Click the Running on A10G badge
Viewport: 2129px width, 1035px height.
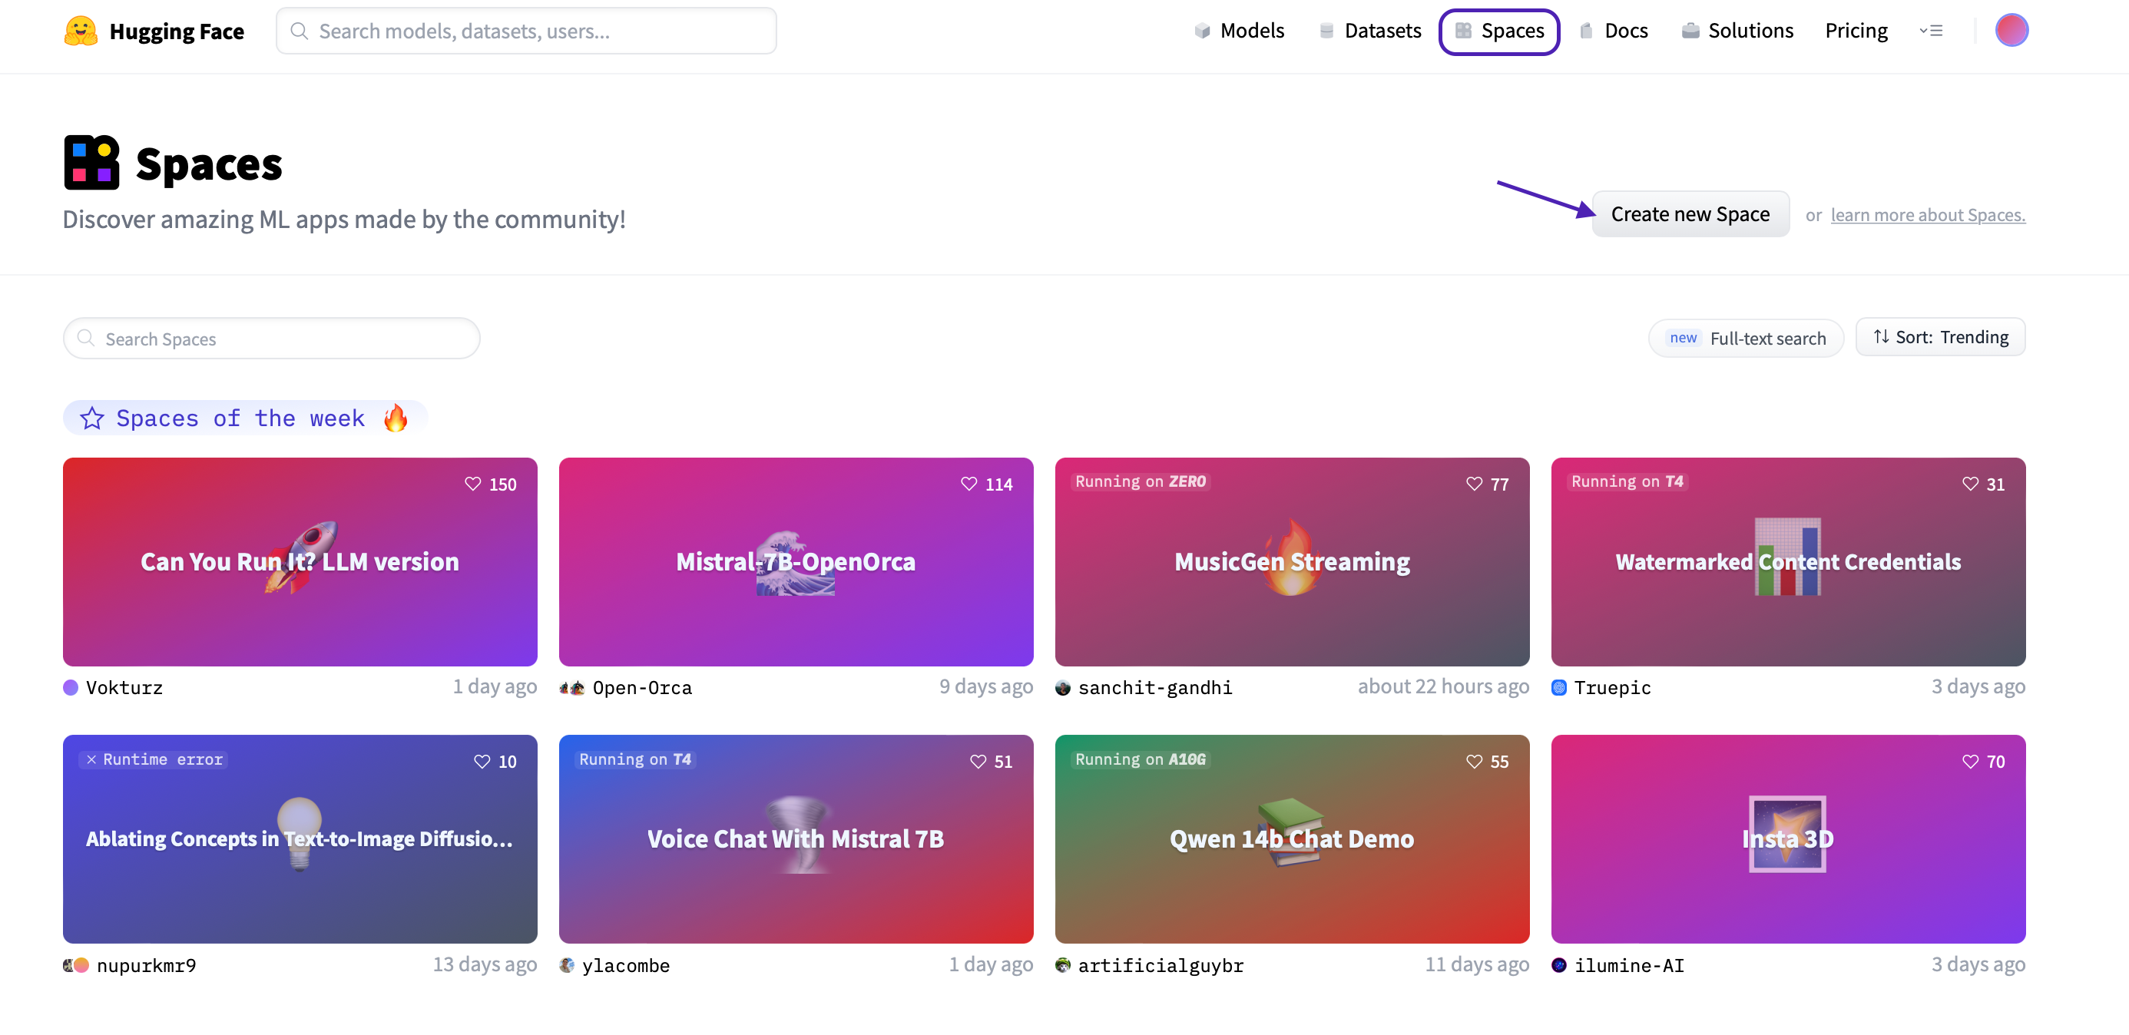[x=1141, y=759]
